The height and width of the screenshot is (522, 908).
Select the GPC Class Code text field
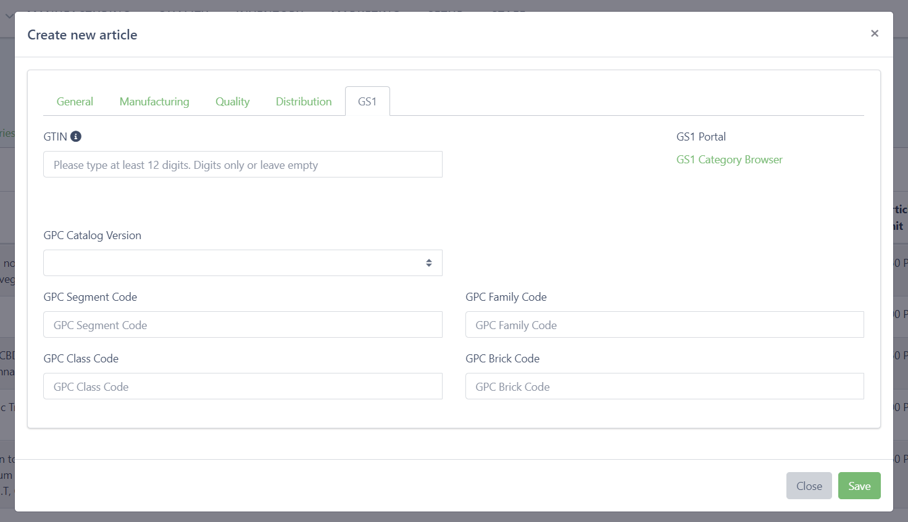point(243,386)
